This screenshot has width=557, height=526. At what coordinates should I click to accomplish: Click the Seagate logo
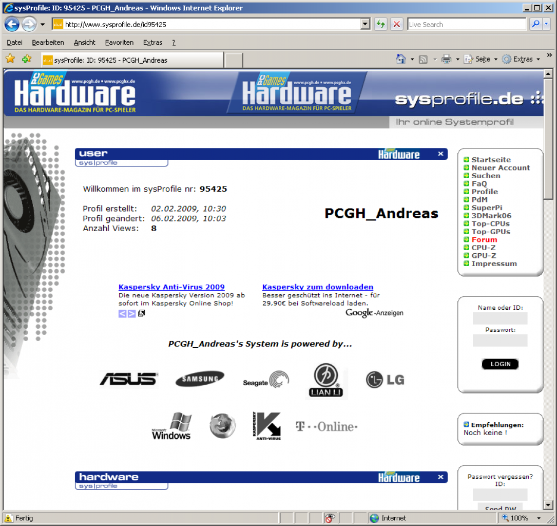click(266, 380)
